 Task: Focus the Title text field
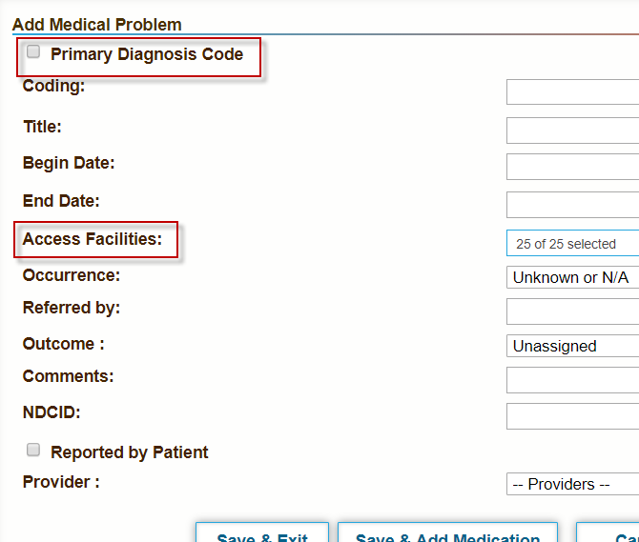572,130
